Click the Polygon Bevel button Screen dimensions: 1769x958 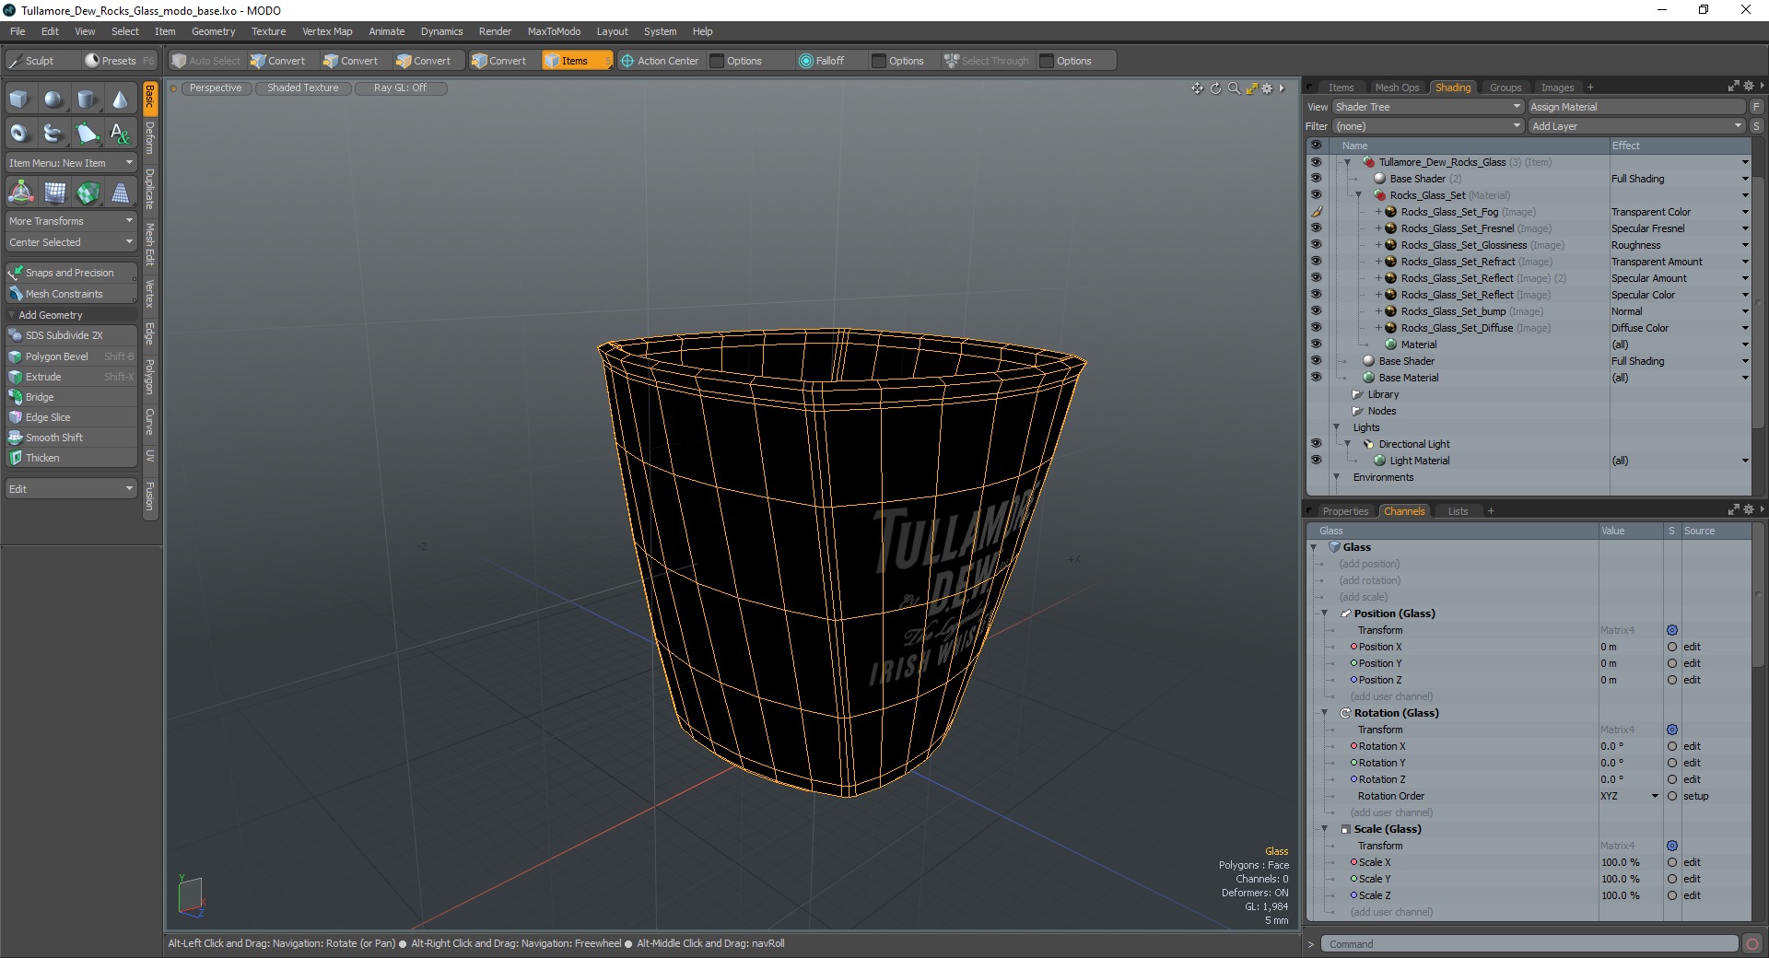tap(71, 356)
